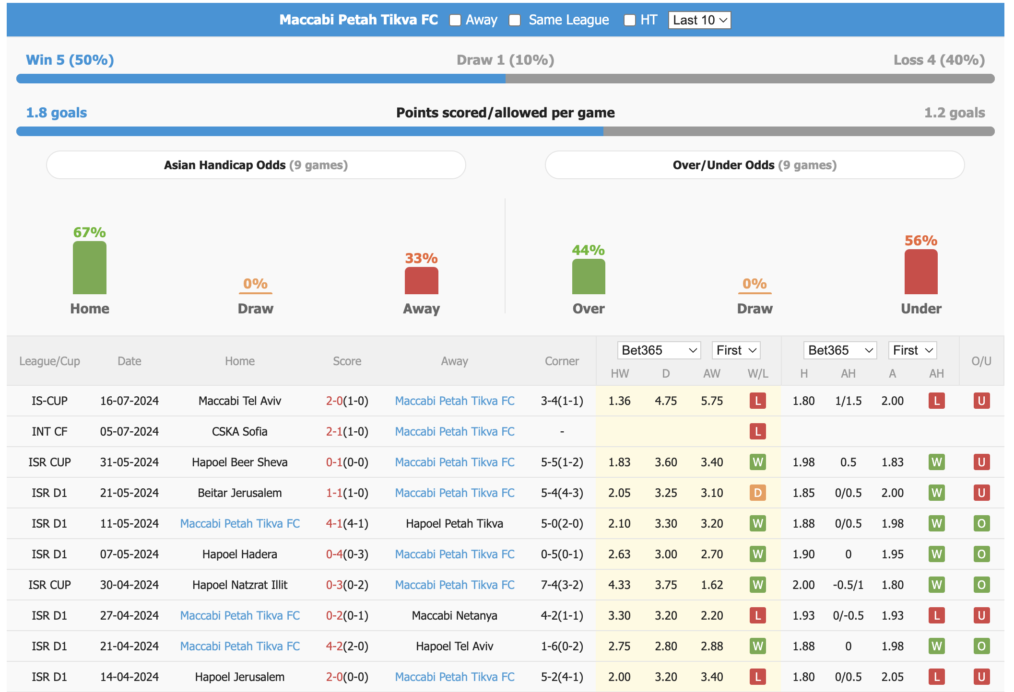
Task: Click the U badge in Beitar Jerusalem row
Action: coord(981,493)
